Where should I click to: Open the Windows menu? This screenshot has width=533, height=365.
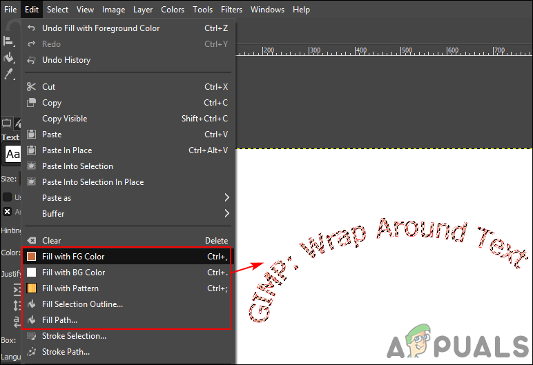pos(267,10)
